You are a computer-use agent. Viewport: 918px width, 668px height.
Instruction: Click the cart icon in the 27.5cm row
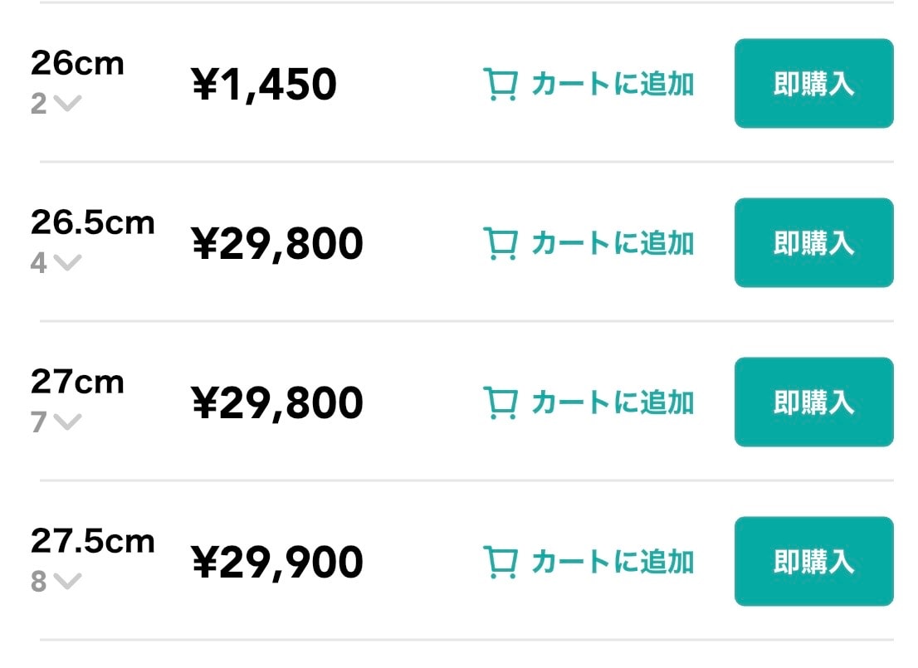501,563
